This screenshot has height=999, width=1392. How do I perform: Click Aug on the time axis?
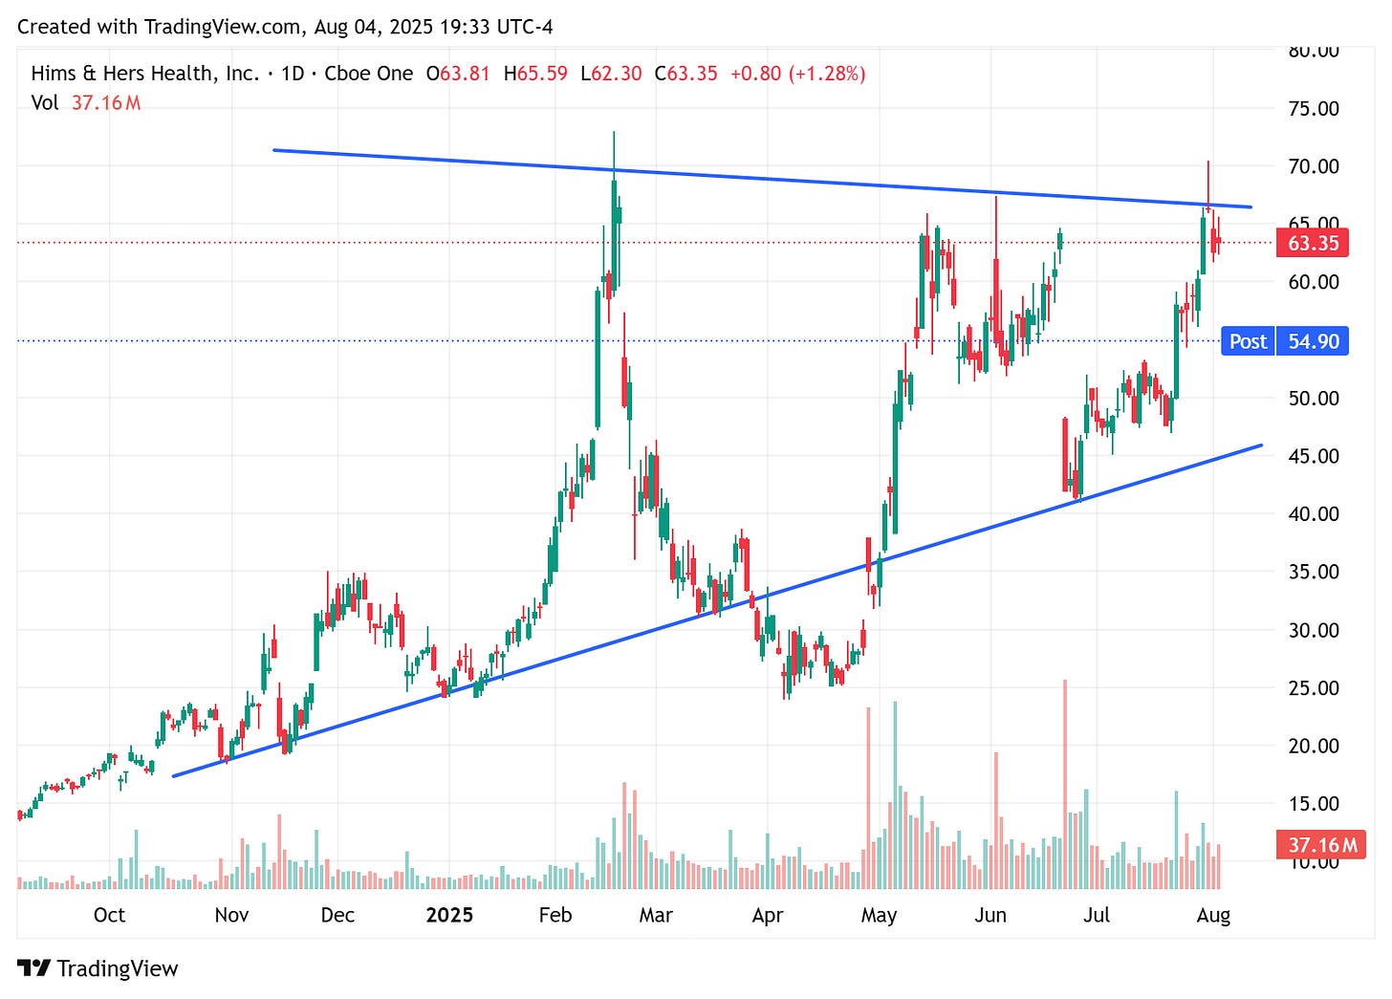[1213, 915]
